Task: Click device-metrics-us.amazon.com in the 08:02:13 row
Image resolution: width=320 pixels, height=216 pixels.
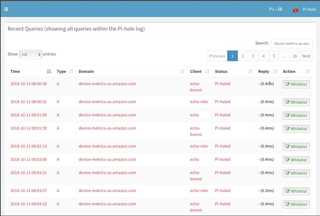Action: coord(107,146)
